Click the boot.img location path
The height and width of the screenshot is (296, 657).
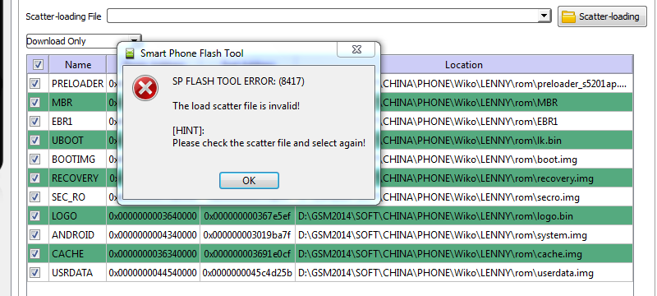(479, 160)
